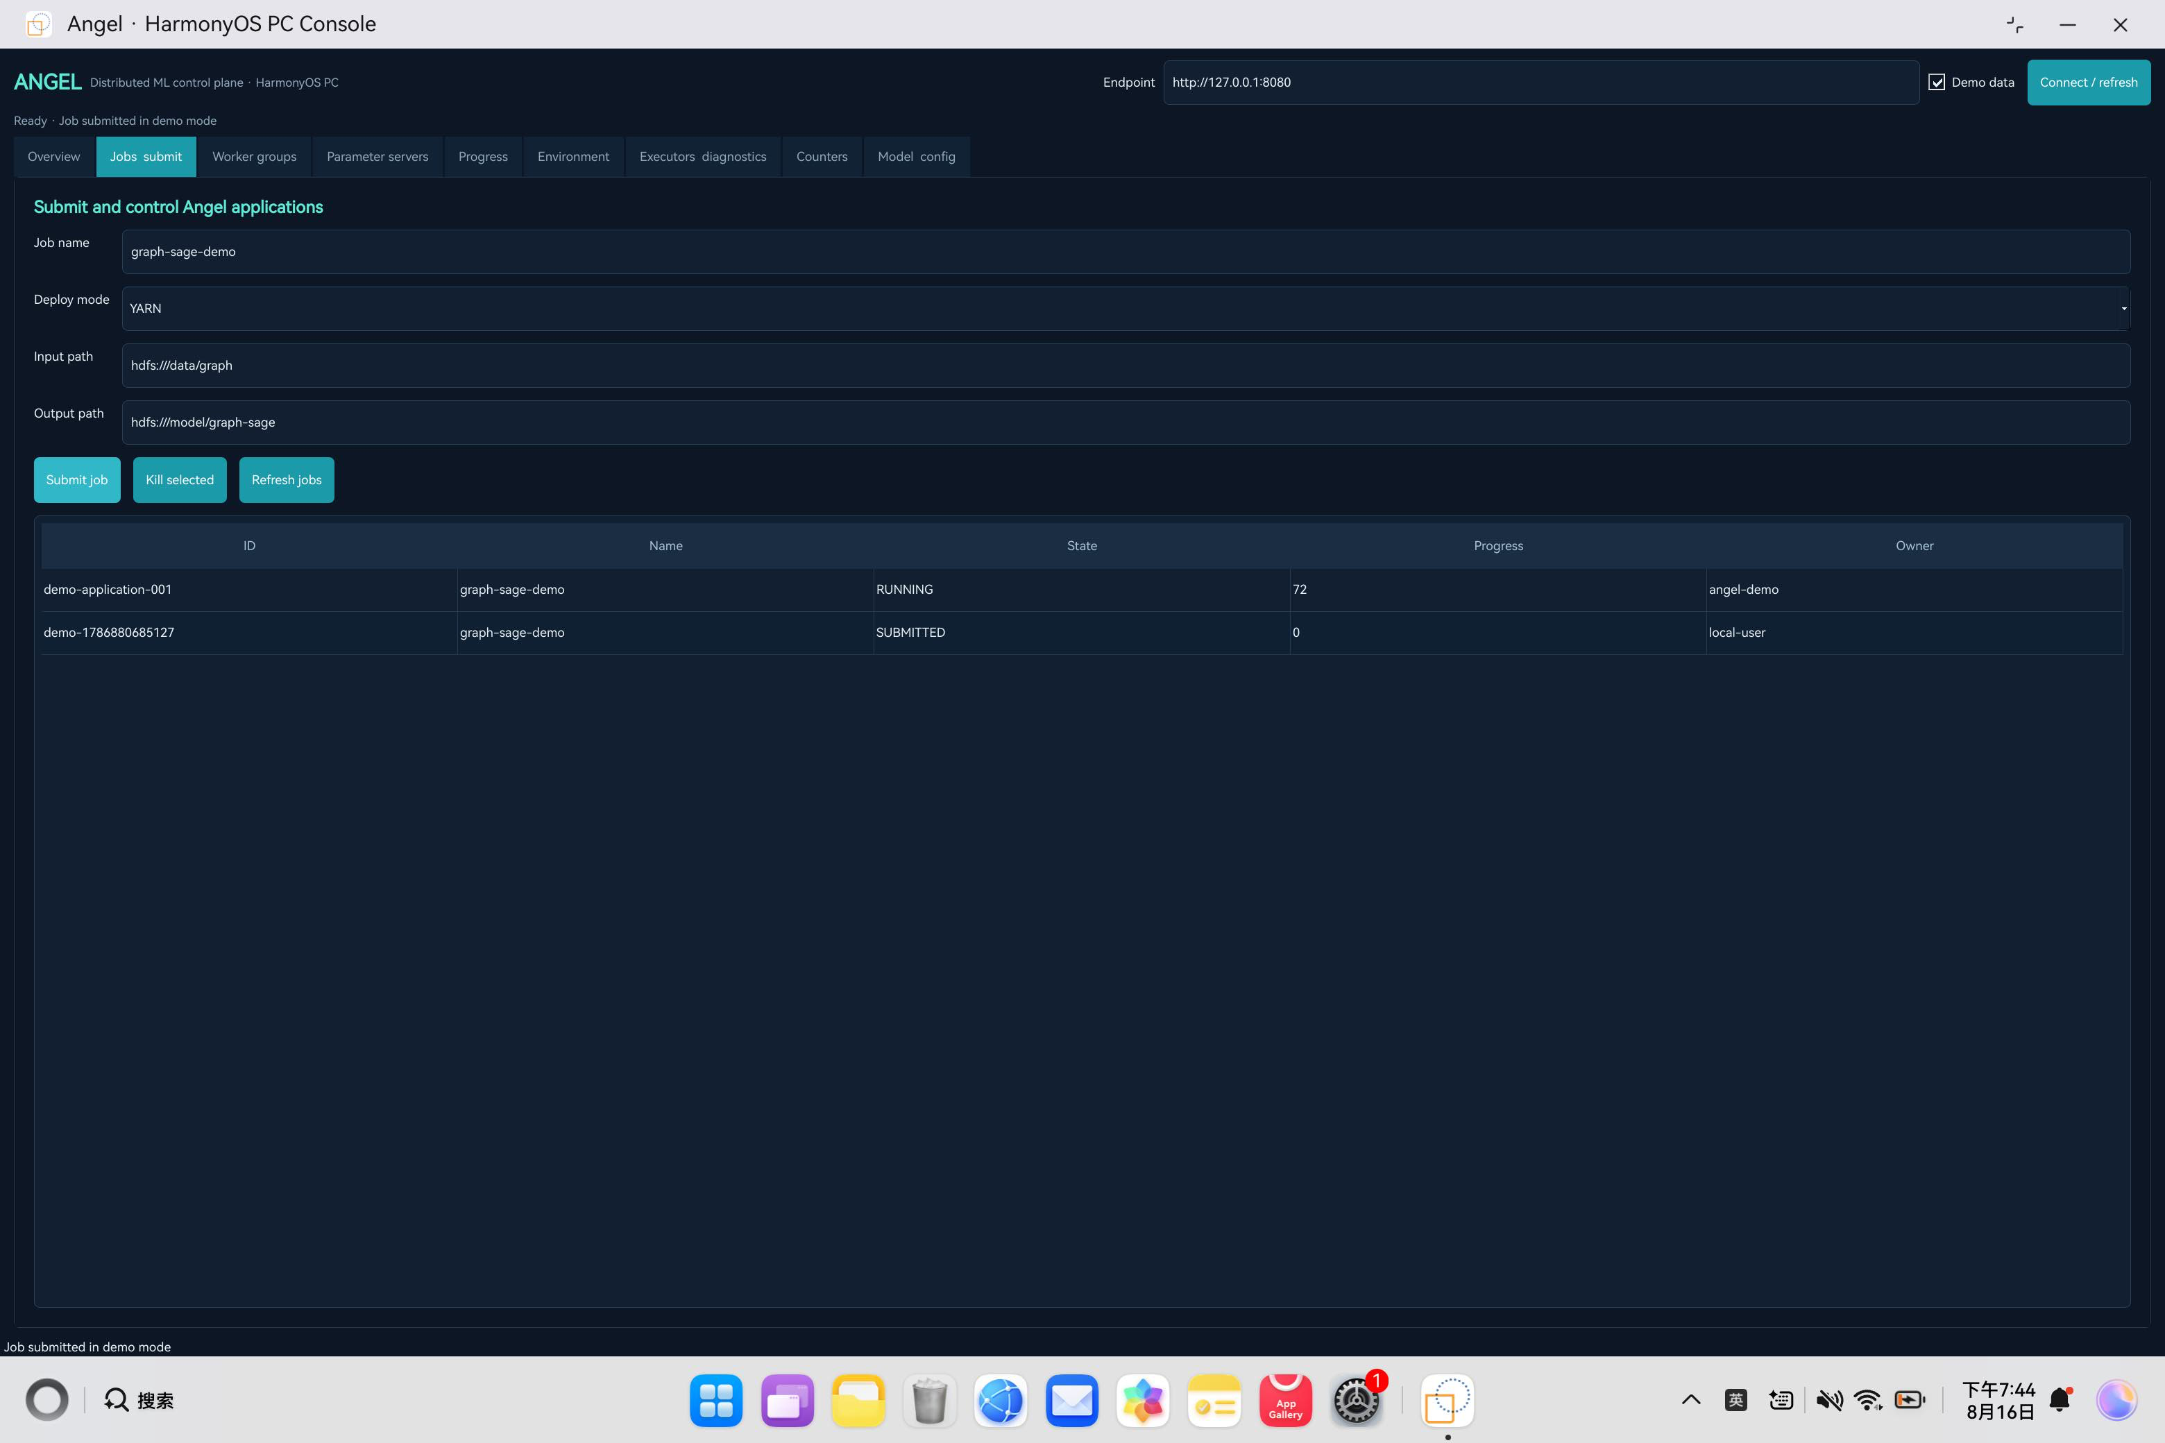Screen dimensions: 2165x1443
Task: Open the battery status tray icon
Action: [x=1910, y=1401]
